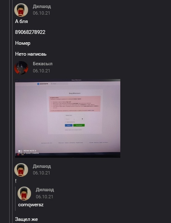
Task: Open the Бекасыл sender name link
Action: [43, 64]
